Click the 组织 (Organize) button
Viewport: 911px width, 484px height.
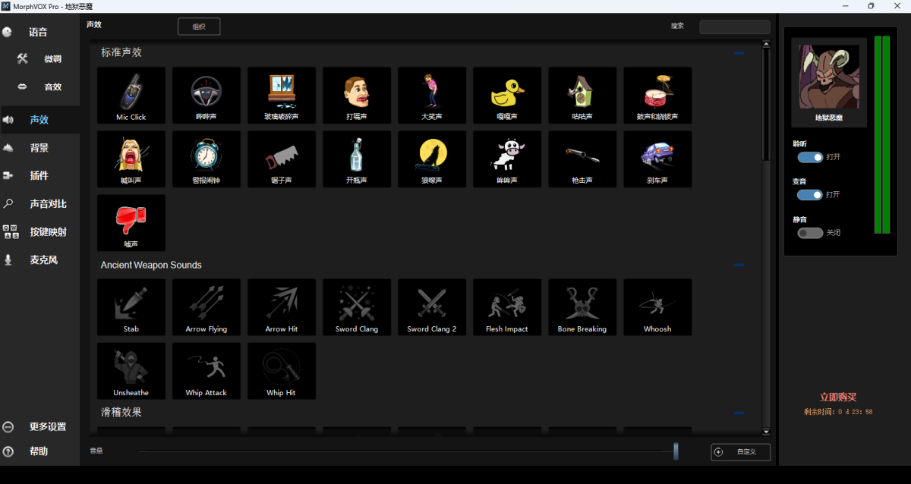[x=198, y=26]
